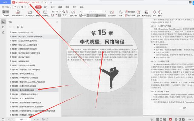
Task: Open the 双页 view options arrow
Action: tap(94, 15)
